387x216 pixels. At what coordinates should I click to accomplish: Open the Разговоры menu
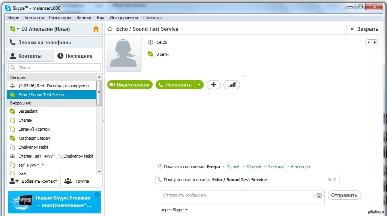pyautogui.click(x=60, y=18)
